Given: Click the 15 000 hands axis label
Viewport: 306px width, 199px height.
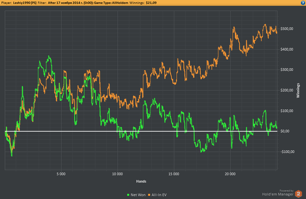Looking at the screenshot, I should pos(174,174).
